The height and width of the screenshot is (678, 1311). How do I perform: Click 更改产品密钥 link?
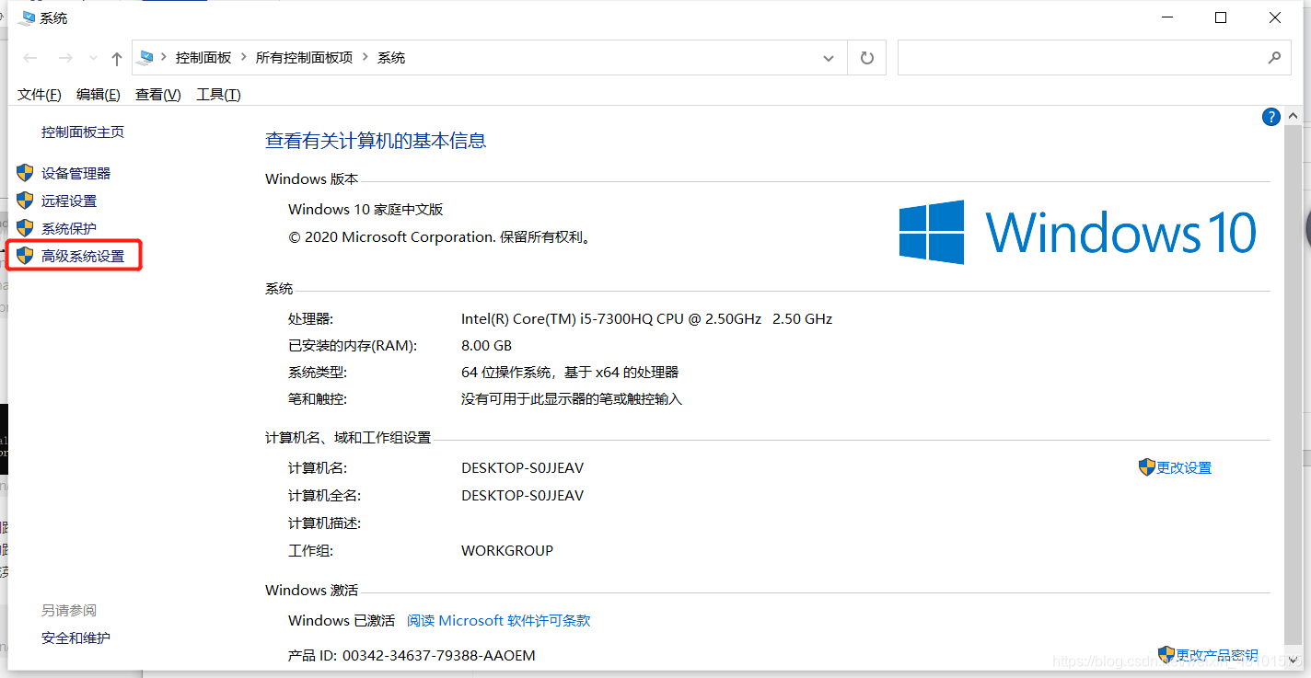[x=1217, y=655]
